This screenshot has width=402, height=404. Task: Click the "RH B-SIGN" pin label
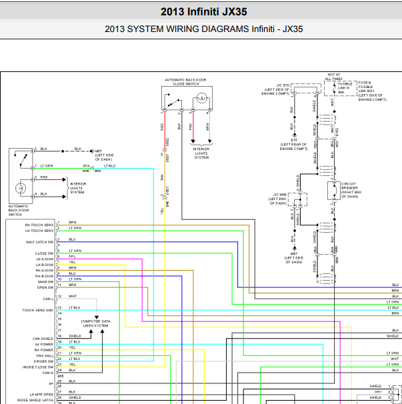click(44, 276)
